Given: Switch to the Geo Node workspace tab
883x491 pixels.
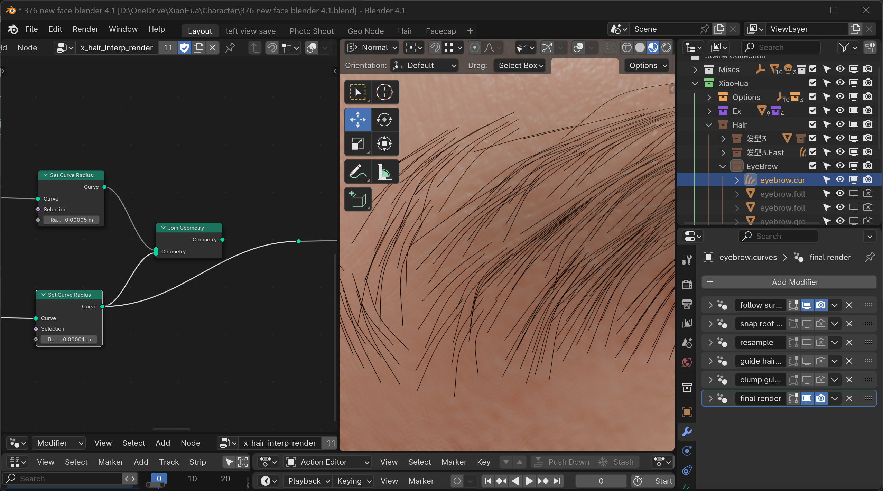Looking at the screenshot, I should coord(366,31).
